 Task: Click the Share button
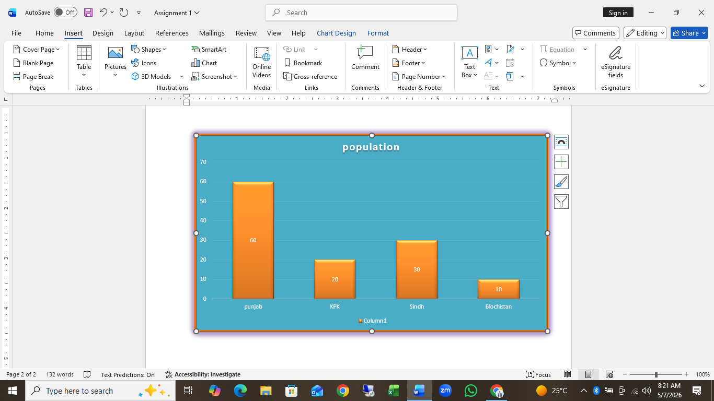(x=689, y=33)
